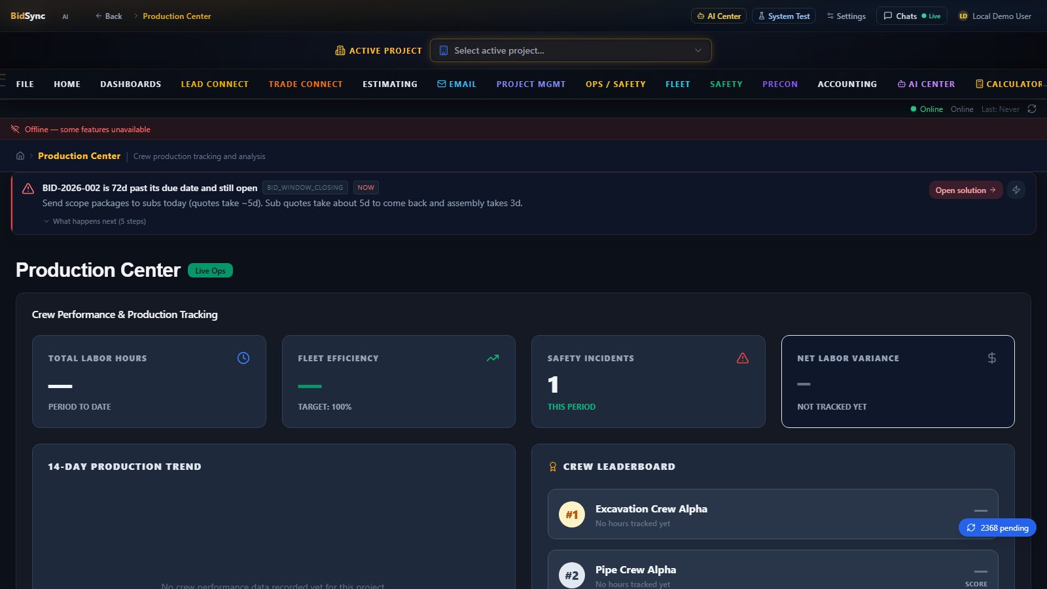Click the #1 rank badge for Excavation Crew Alpha
1047x589 pixels.
pos(572,514)
